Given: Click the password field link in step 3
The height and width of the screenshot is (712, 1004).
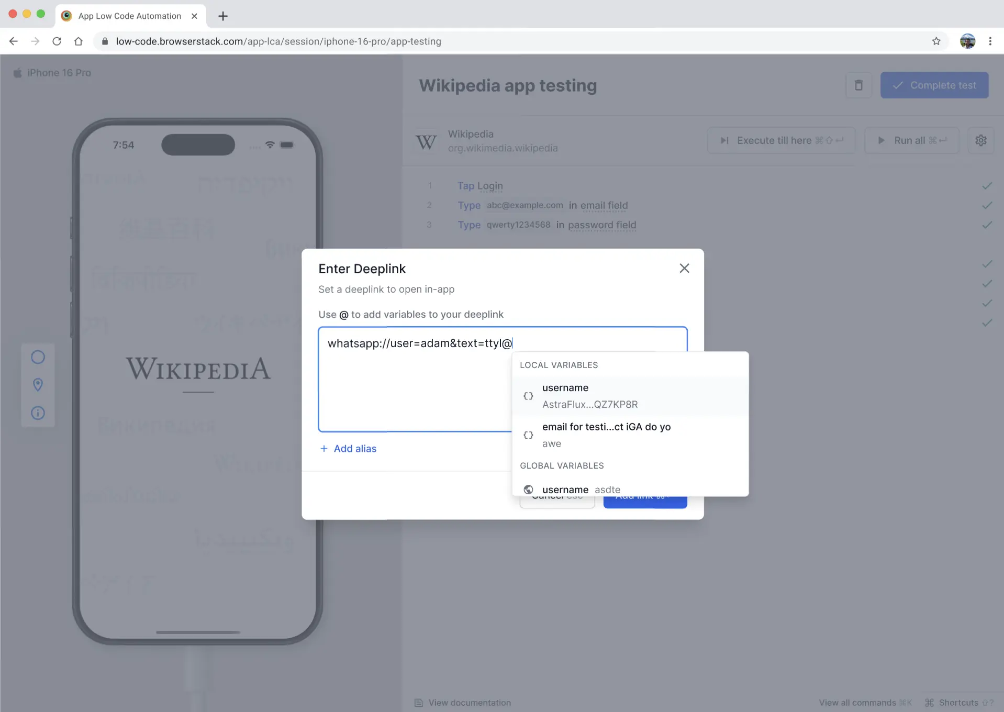Looking at the screenshot, I should pyautogui.click(x=602, y=225).
